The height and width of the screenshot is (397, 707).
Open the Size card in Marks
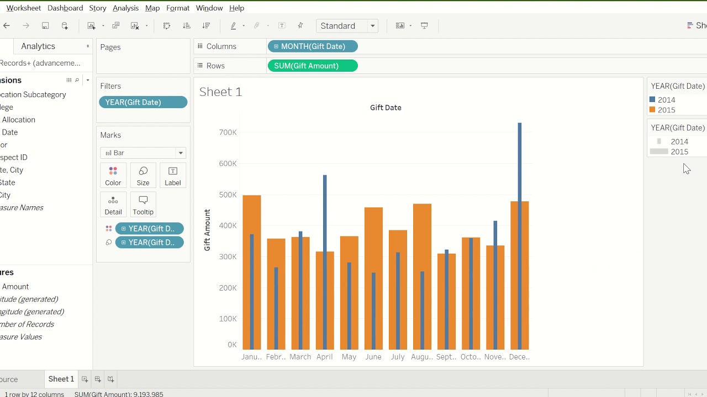(x=143, y=176)
